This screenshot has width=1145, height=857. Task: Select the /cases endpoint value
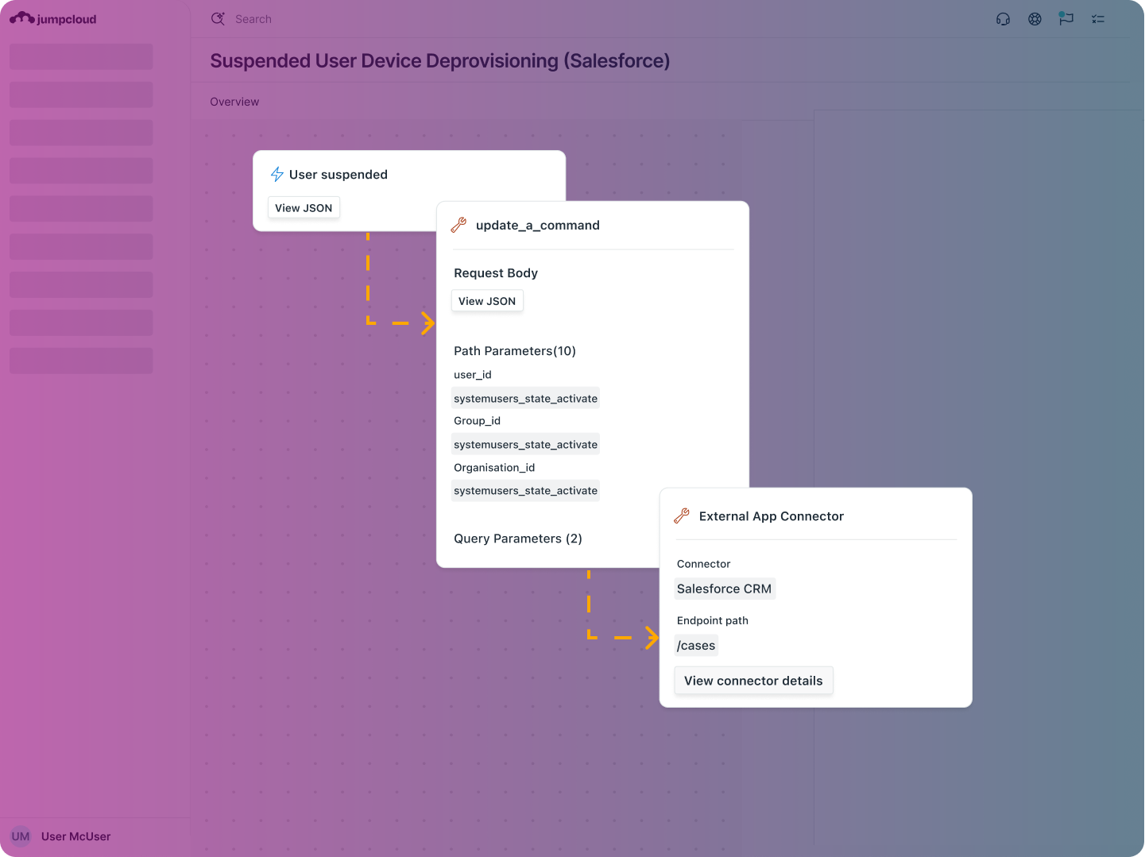point(696,645)
